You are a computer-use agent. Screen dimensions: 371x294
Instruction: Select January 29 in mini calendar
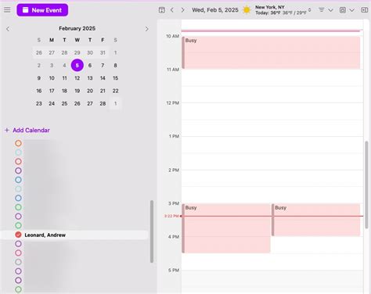77,52
